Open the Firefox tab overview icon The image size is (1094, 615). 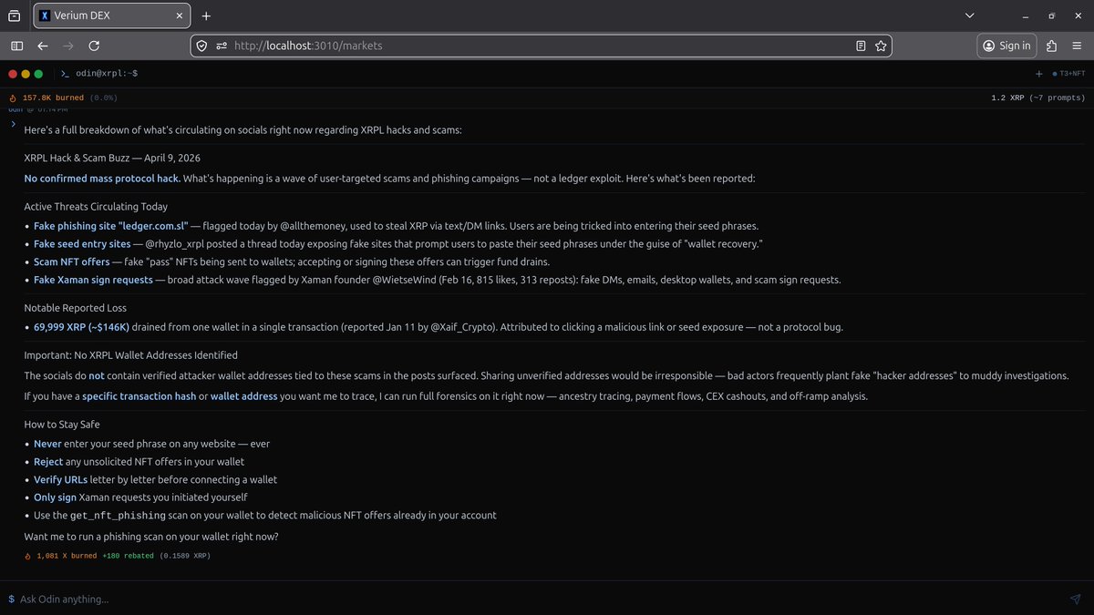pos(14,15)
